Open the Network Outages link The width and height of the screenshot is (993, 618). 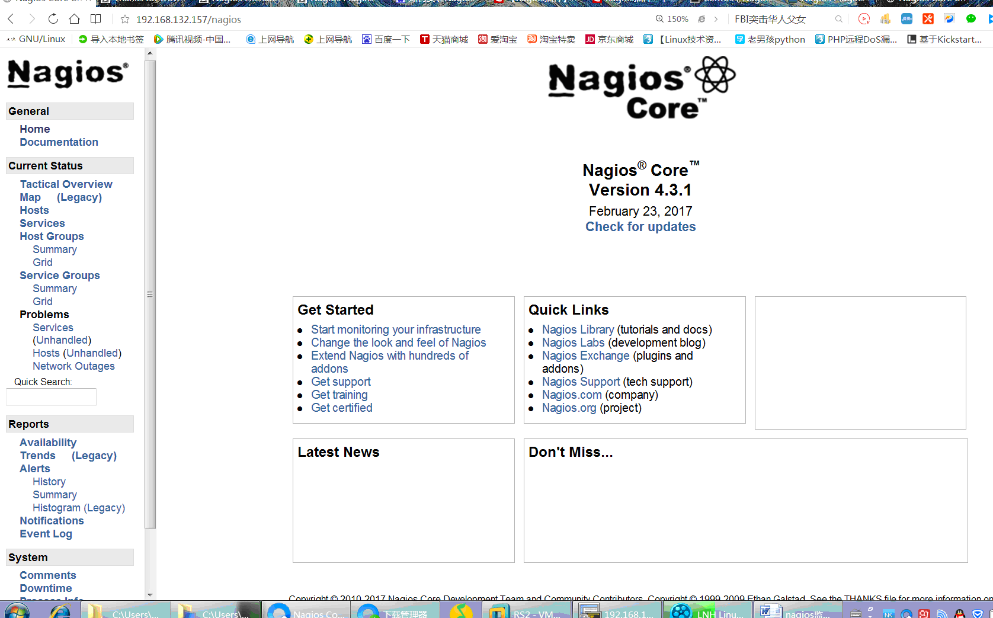pyautogui.click(x=73, y=366)
